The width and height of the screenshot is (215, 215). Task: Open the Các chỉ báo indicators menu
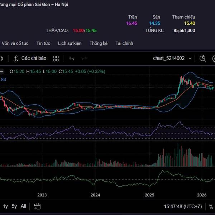click(x=30, y=58)
